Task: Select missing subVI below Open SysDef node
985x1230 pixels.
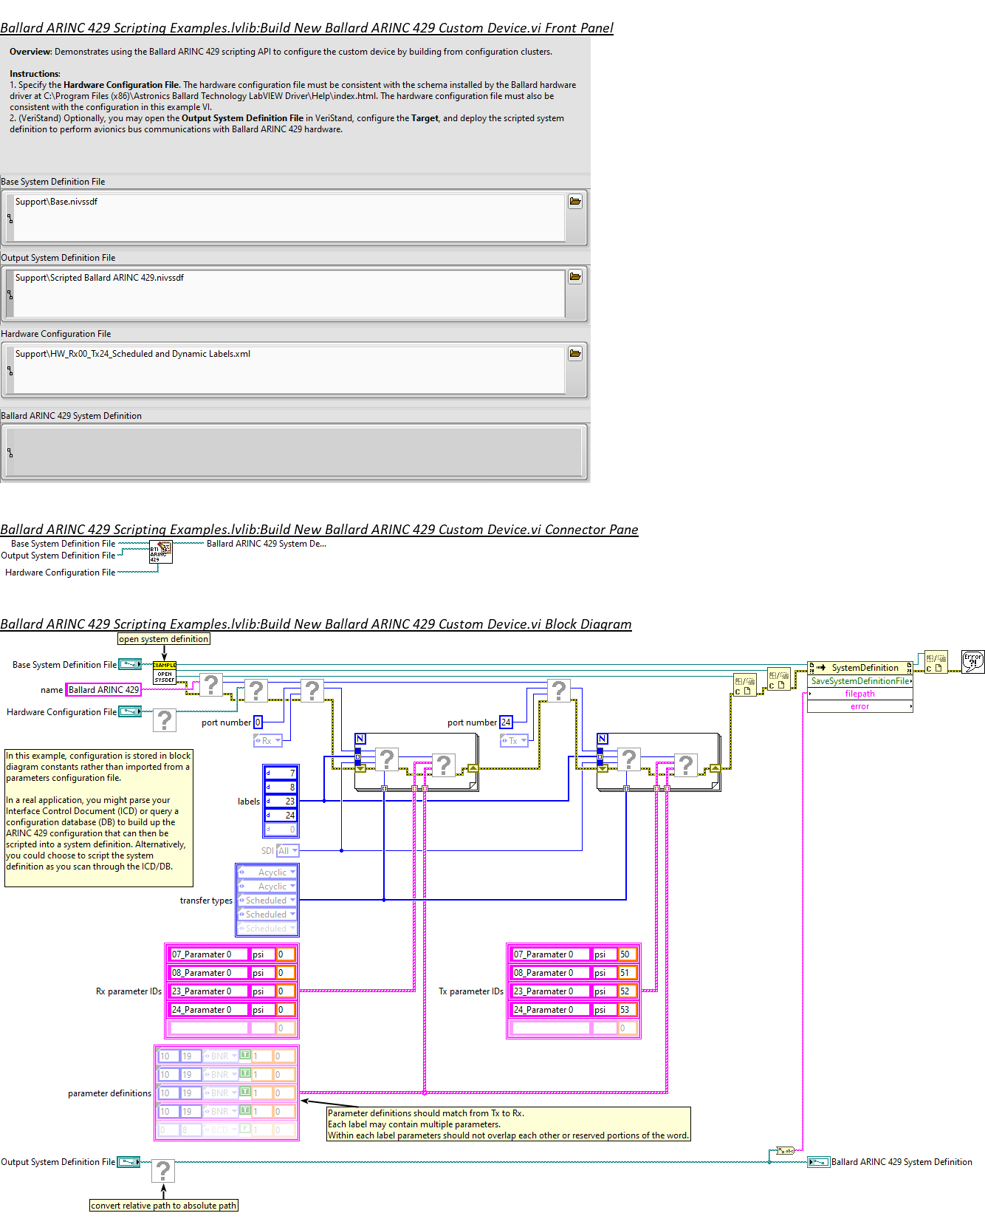Action: [x=165, y=720]
